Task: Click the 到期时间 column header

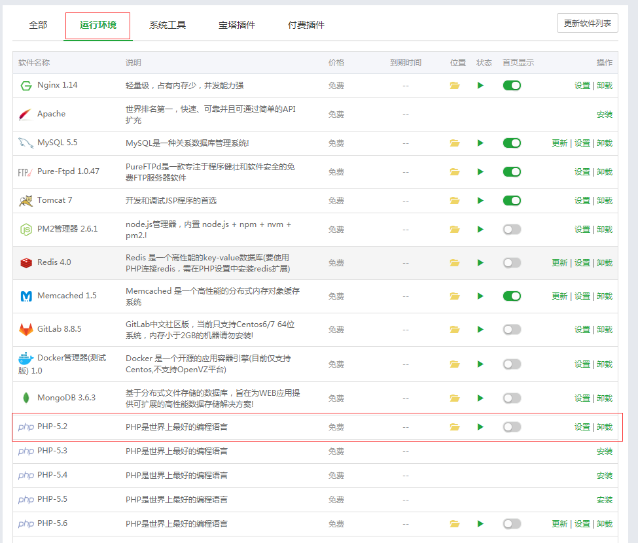Action: coord(406,63)
